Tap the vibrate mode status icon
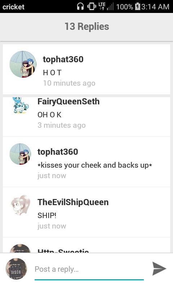Screen dimensions: 173x285 pos(92,6)
